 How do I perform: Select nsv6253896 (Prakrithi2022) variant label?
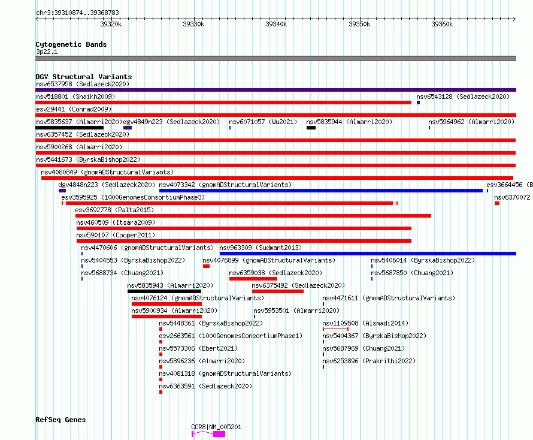(x=369, y=361)
